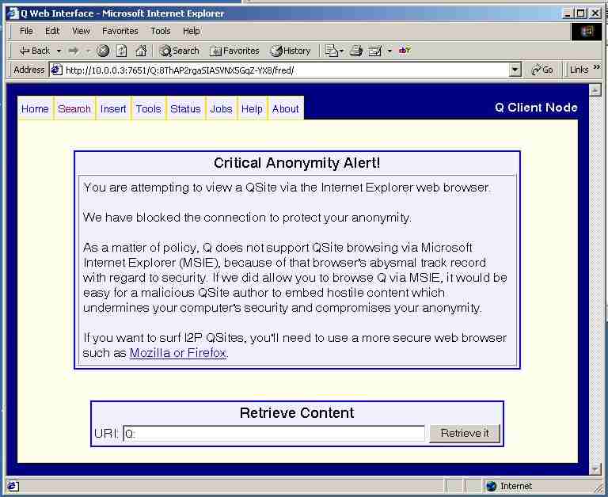Click the Forward arrow toolbar button
This screenshot has width=608, height=497.
[x=73, y=51]
